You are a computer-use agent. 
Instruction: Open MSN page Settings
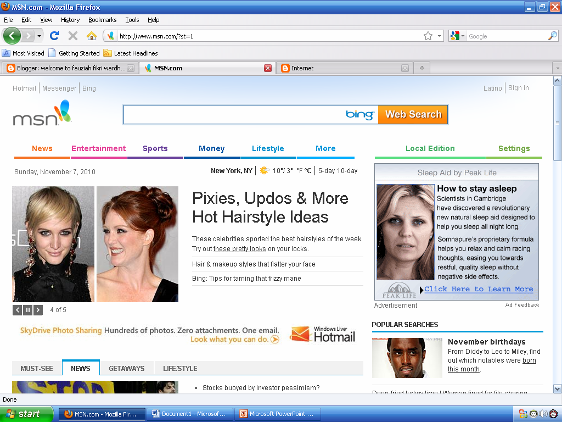pyautogui.click(x=514, y=148)
